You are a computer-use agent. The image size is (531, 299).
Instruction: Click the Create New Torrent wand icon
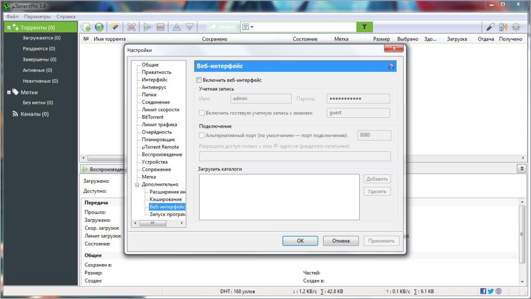(115, 27)
